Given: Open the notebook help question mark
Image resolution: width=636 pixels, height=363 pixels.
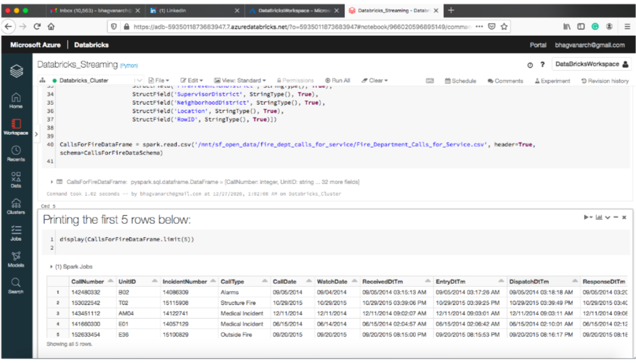Looking at the screenshot, I should click(542, 64).
